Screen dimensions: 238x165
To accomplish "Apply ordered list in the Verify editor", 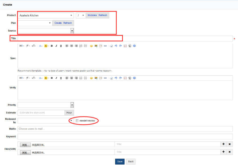I will pyautogui.click(x=81, y=78).
